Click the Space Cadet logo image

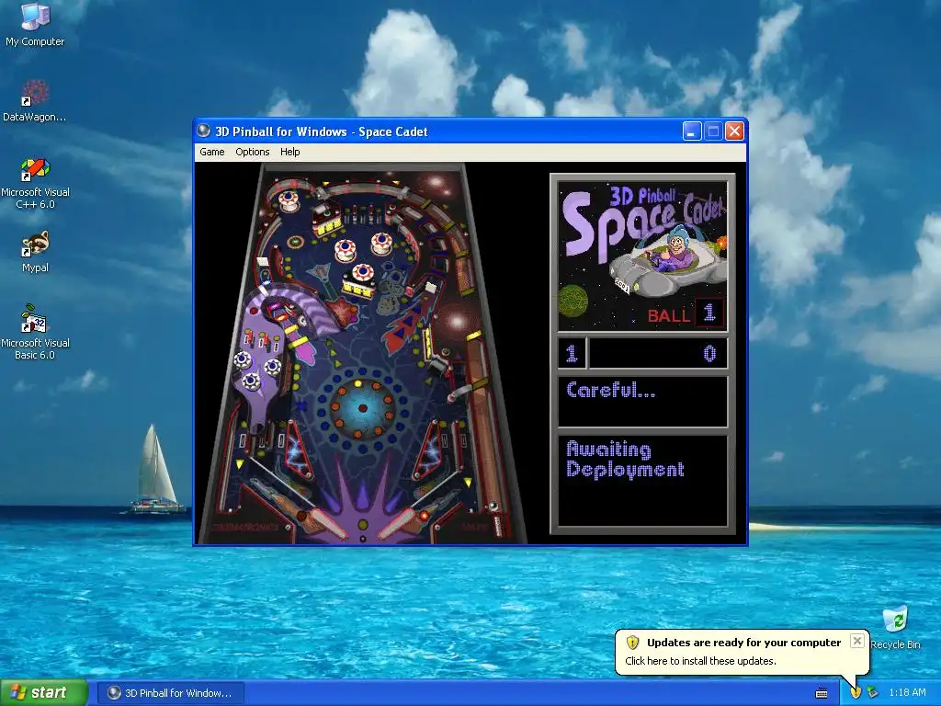tap(642, 256)
